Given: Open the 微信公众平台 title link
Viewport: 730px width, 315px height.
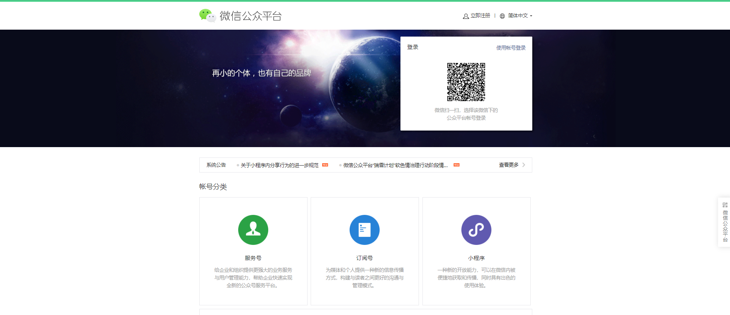Looking at the screenshot, I should point(251,16).
